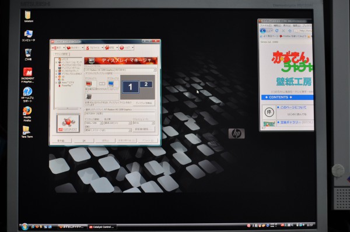Launch Mozilla Firefox from the desktop
Viewport: 350px width, 232px height.
27,114
